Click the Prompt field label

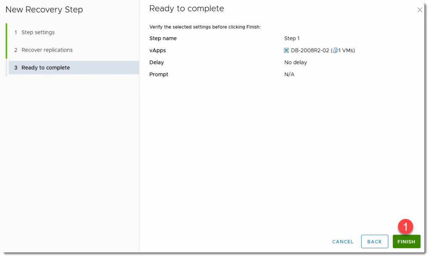pyautogui.click(x=159, y=74)
